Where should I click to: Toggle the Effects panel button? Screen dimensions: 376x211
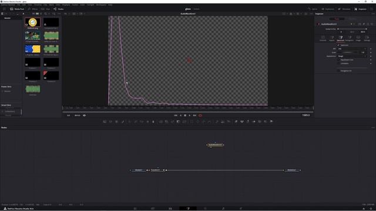pyautogui.click(x=33, y=9)
